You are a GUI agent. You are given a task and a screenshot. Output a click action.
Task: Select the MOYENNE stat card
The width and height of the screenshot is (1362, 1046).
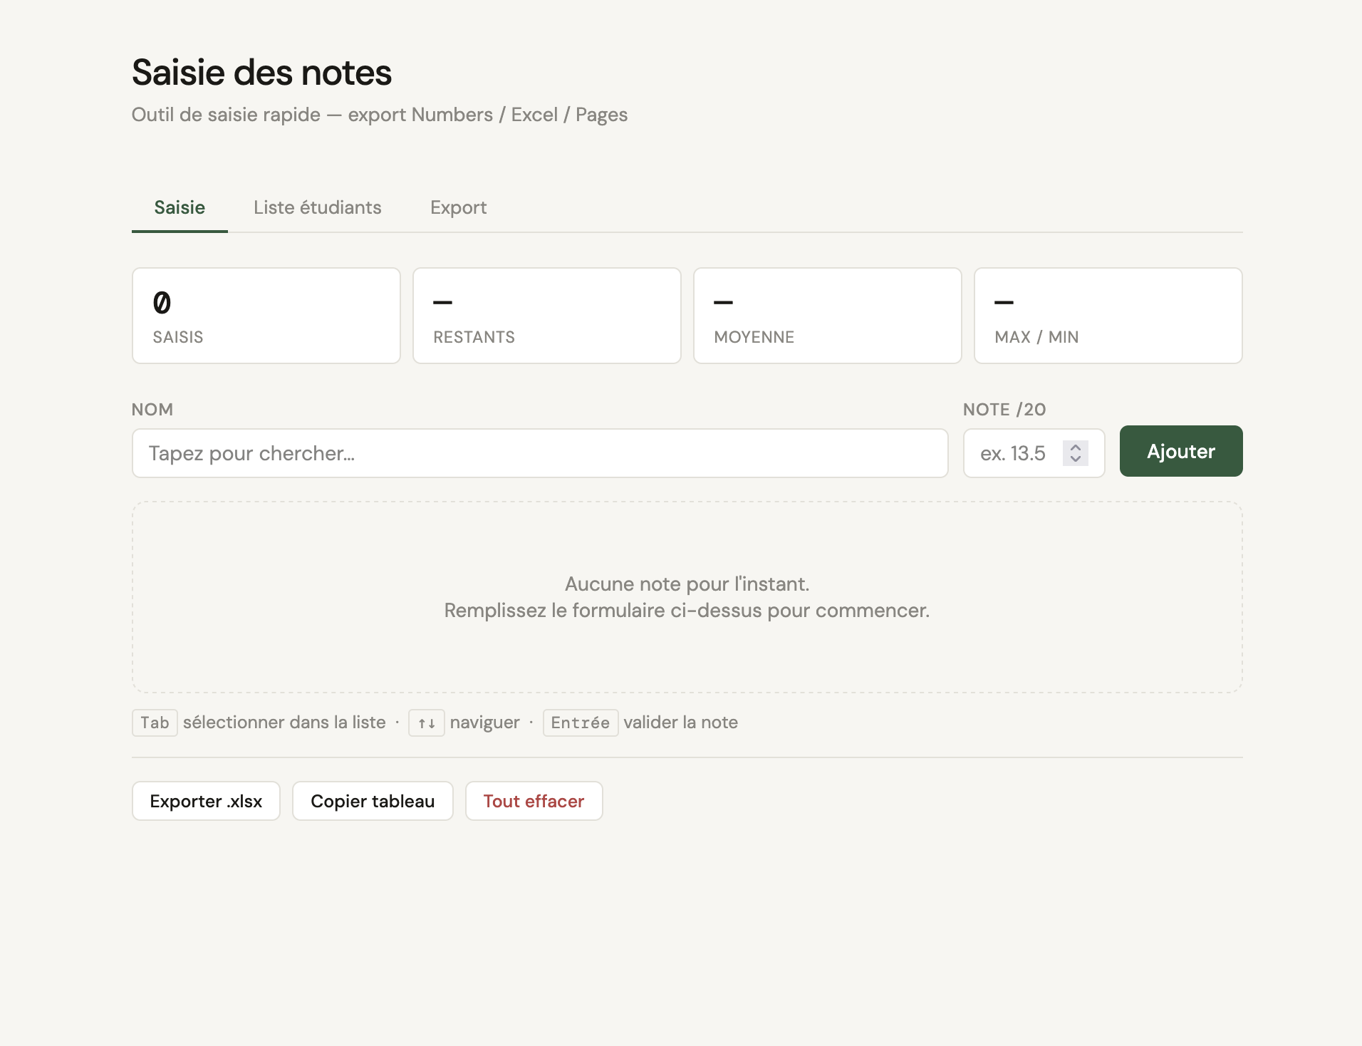pyautogui.click(x=827, y=316)
